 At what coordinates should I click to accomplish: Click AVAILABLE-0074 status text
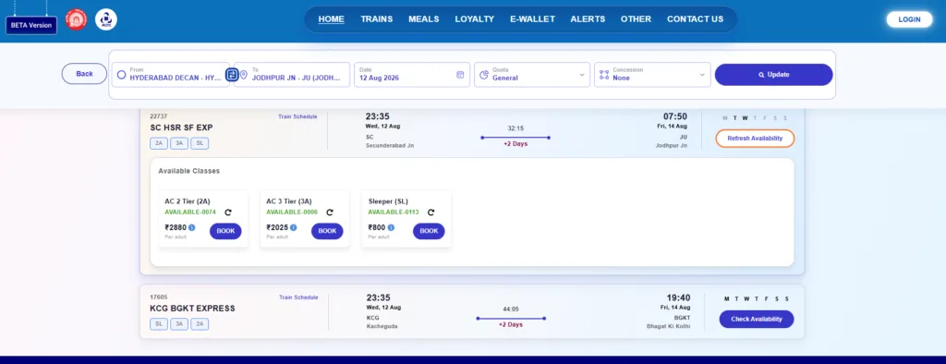pyautogui.click(x=190, y=212)
